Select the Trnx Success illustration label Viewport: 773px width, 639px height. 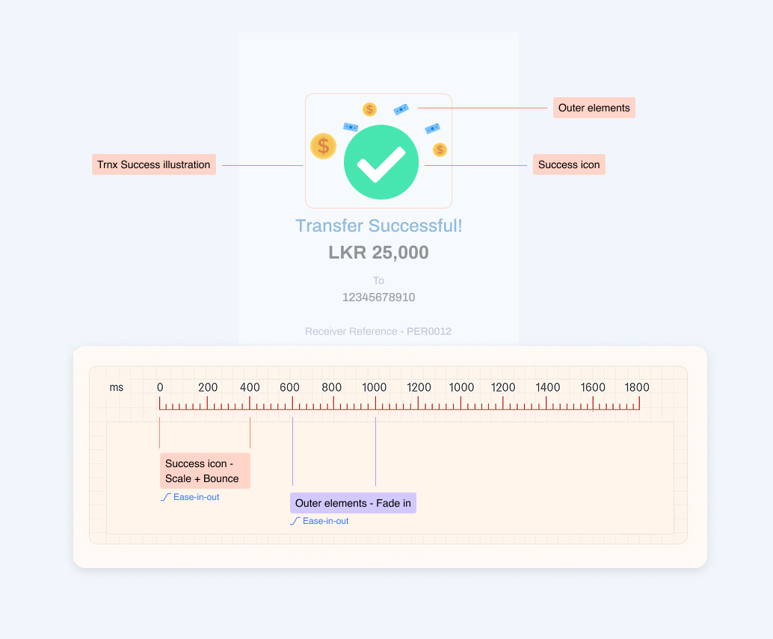coord(154,164)
